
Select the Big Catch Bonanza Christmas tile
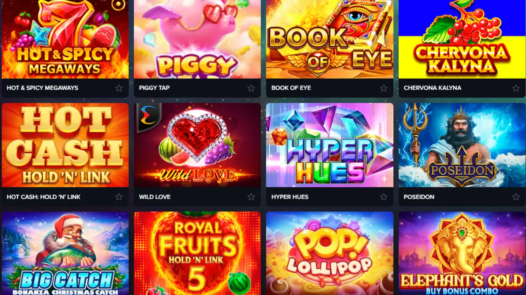(x=65, y=253)
